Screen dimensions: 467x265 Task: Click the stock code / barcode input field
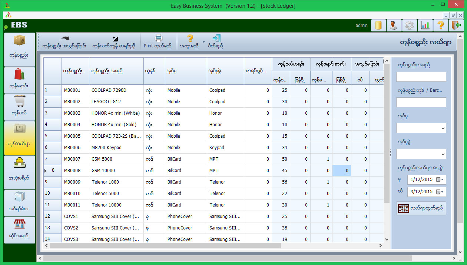click(421, 102)
